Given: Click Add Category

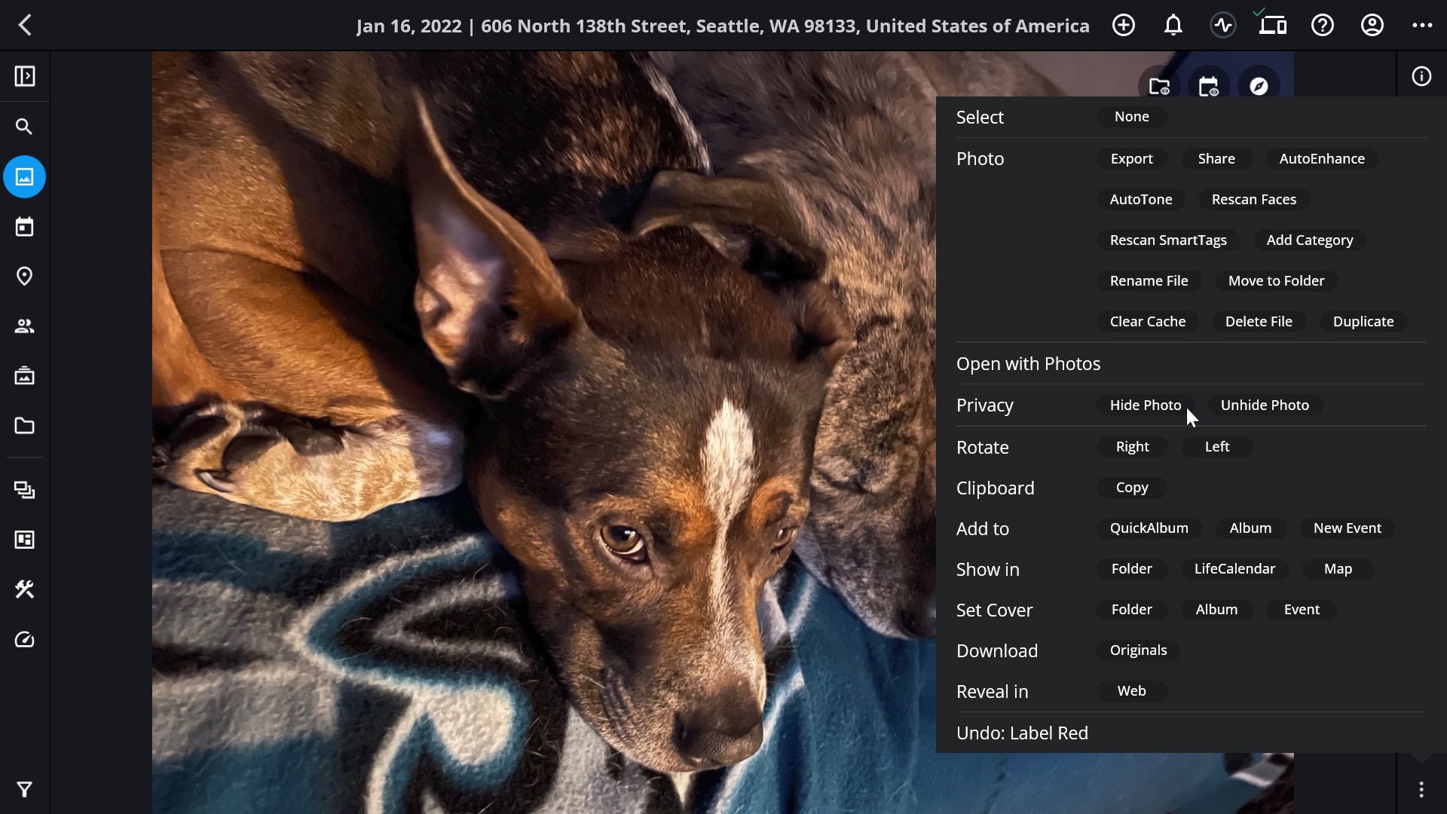Looking at the screenshot, I should click(1310, 240).
